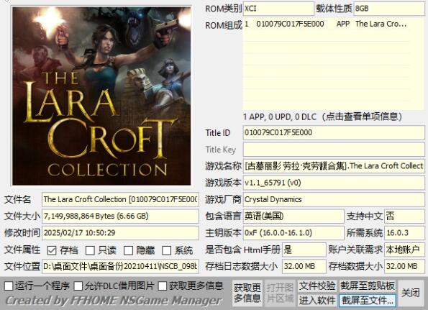
Task: Enable 运行一个程序 checkbox
Action: (9, 286)
